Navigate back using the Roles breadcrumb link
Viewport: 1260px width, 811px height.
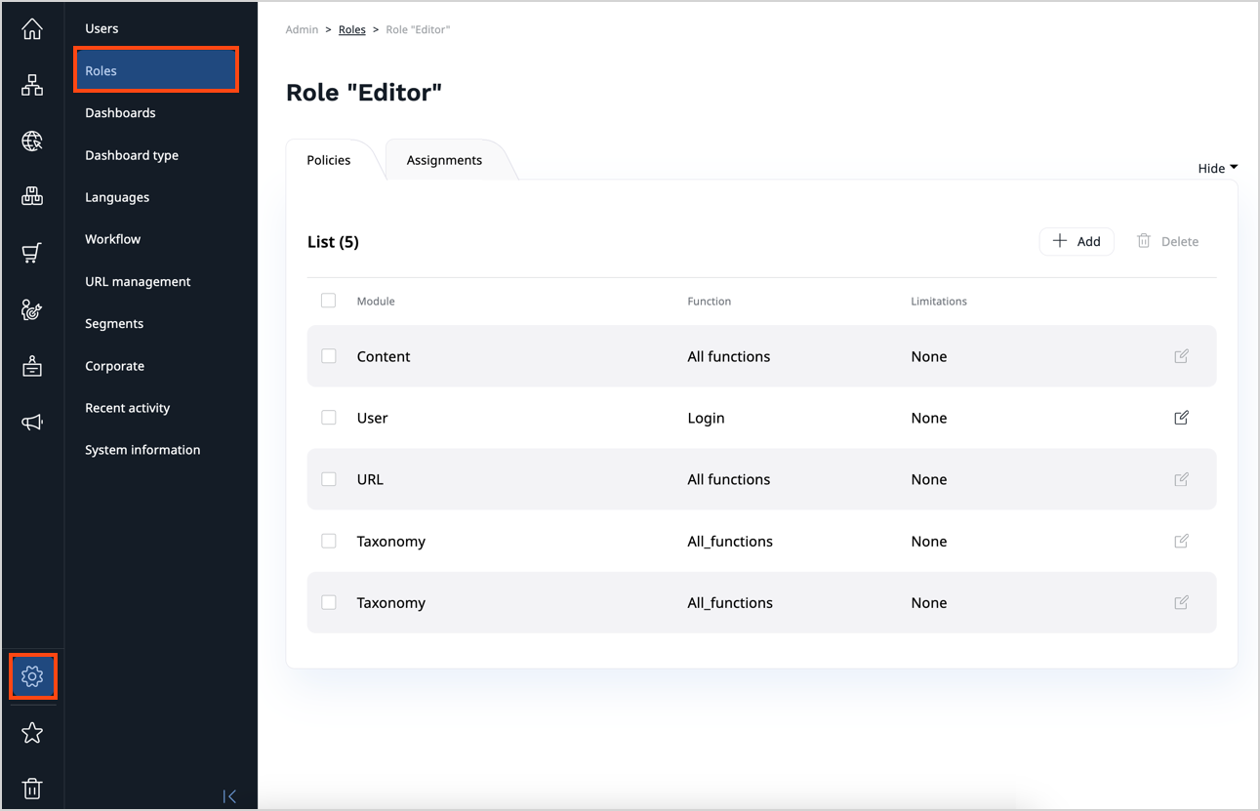pyautogui.click(x=351, y=29)
